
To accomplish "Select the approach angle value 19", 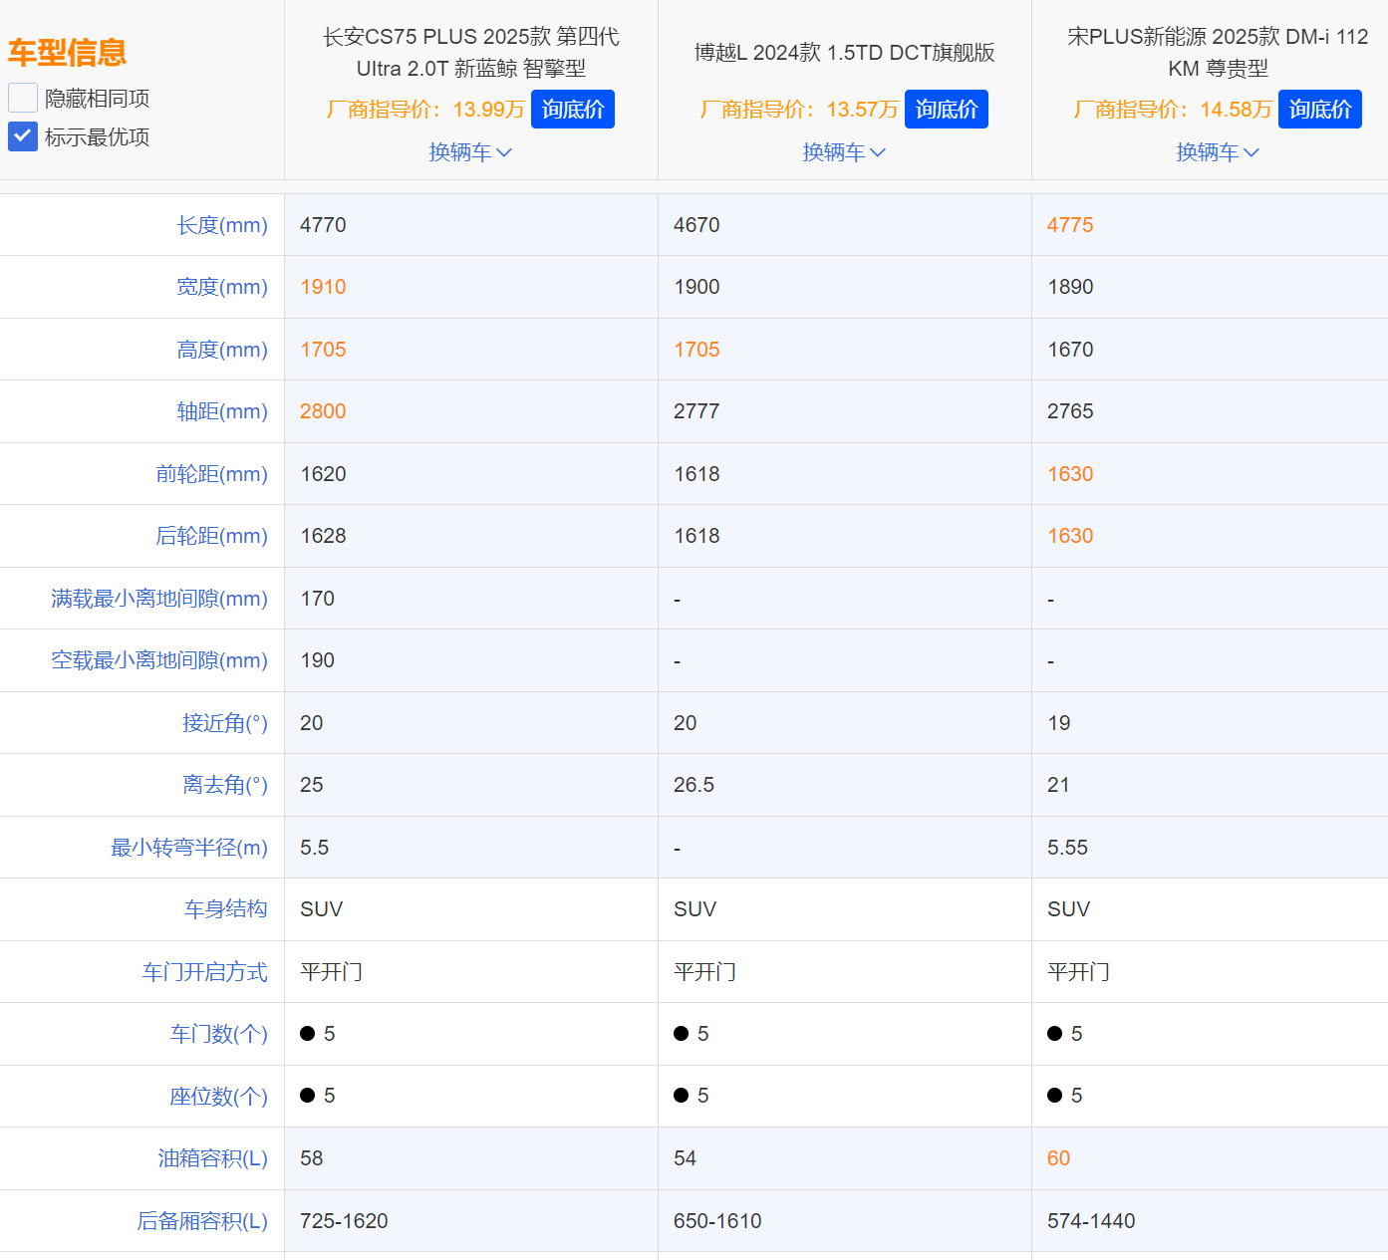I will pos(1058,723).
